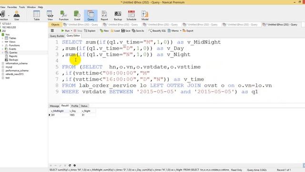Switch to the Objects tab
Screen dimensions: 305x172
coord(55,24)
